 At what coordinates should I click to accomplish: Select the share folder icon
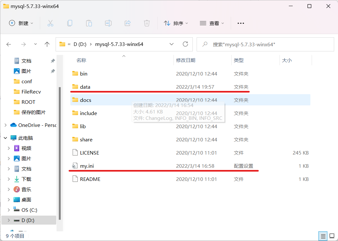pos(75,139)
